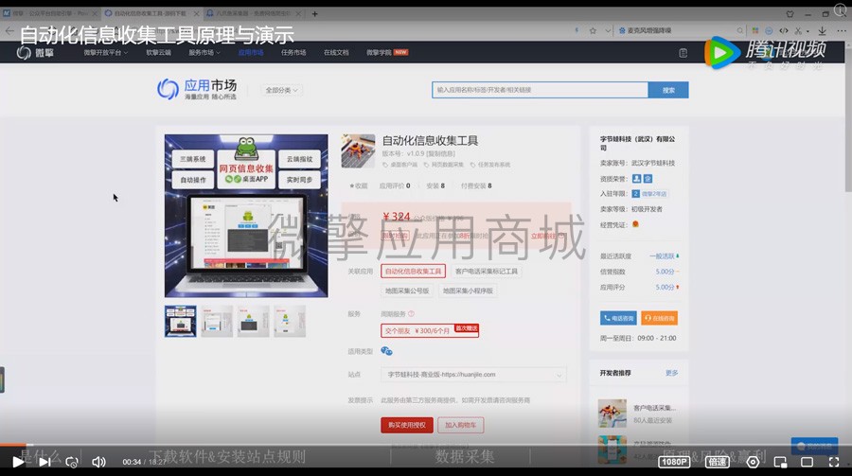Open the 客户电话采集 recommended app
This screenshot has width=852, height=476.
tap(637, 414)
